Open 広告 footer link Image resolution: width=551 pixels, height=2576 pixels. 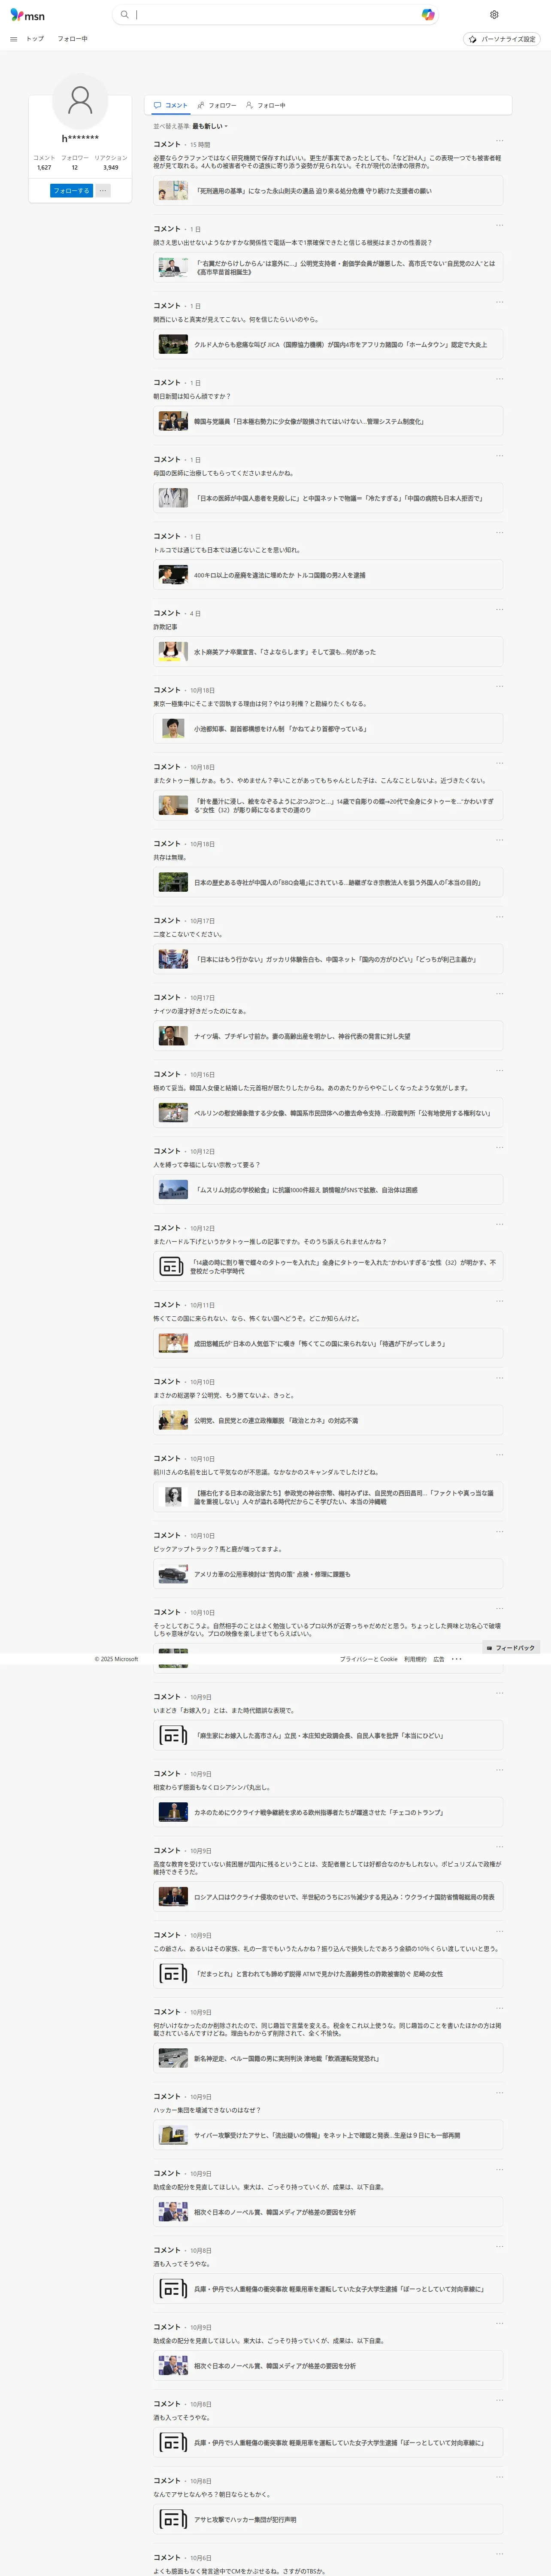pyautogui.click(x=438, y=1659)
